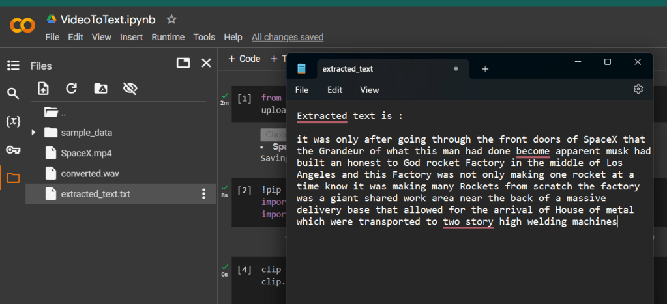Open the Notepad Edit menu
667x304 pixels.
point(334,90)
